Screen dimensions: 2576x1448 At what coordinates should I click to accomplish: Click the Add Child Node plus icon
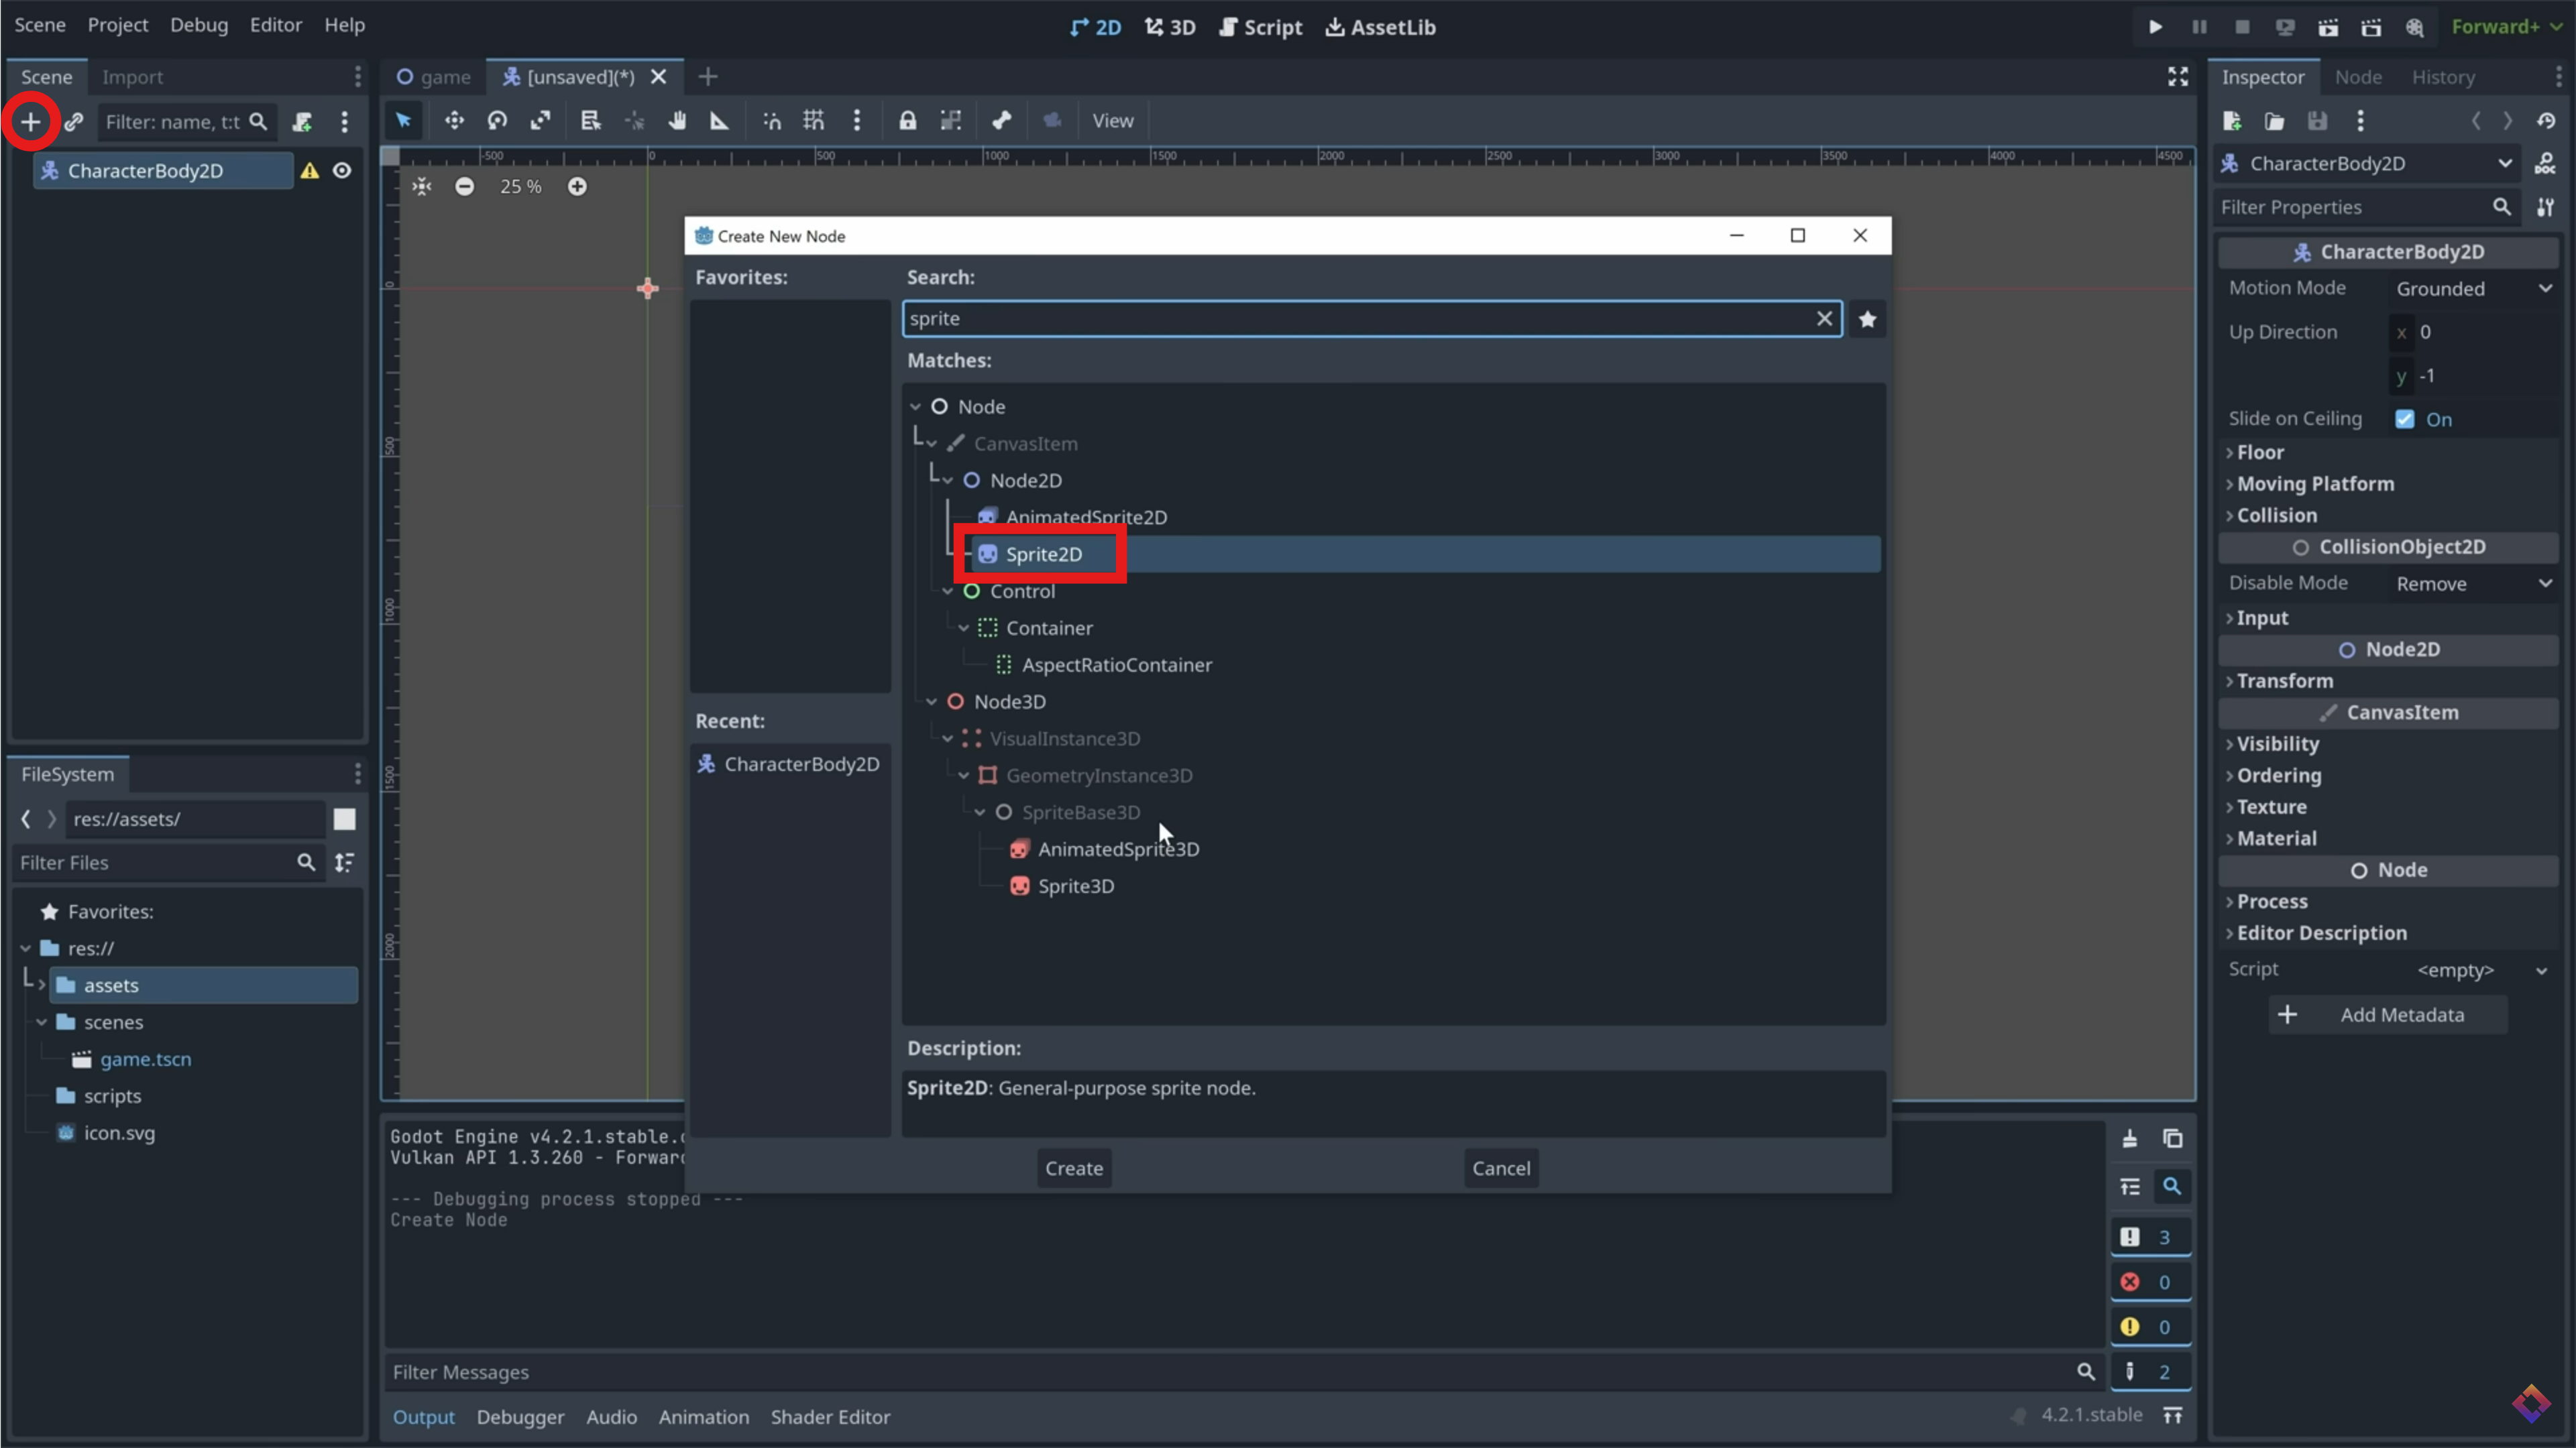pyautogui.click(x=30, y=122)
